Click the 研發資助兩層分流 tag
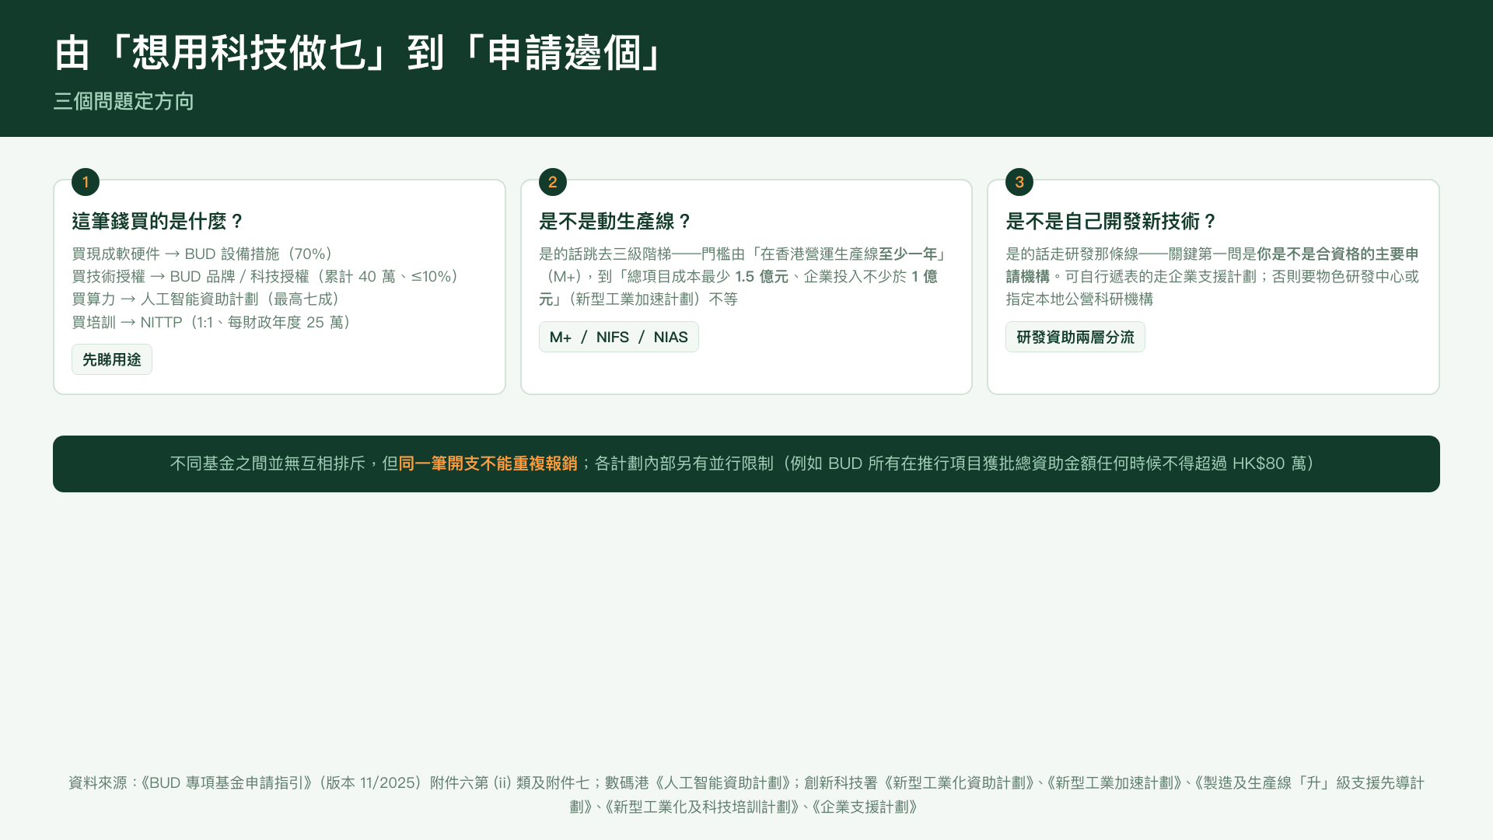The image size is (1493, 840). 1075,337
